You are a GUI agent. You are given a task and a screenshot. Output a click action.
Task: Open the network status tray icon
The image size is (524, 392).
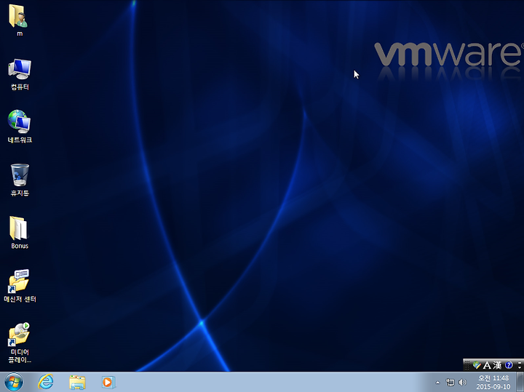(450, 383)
